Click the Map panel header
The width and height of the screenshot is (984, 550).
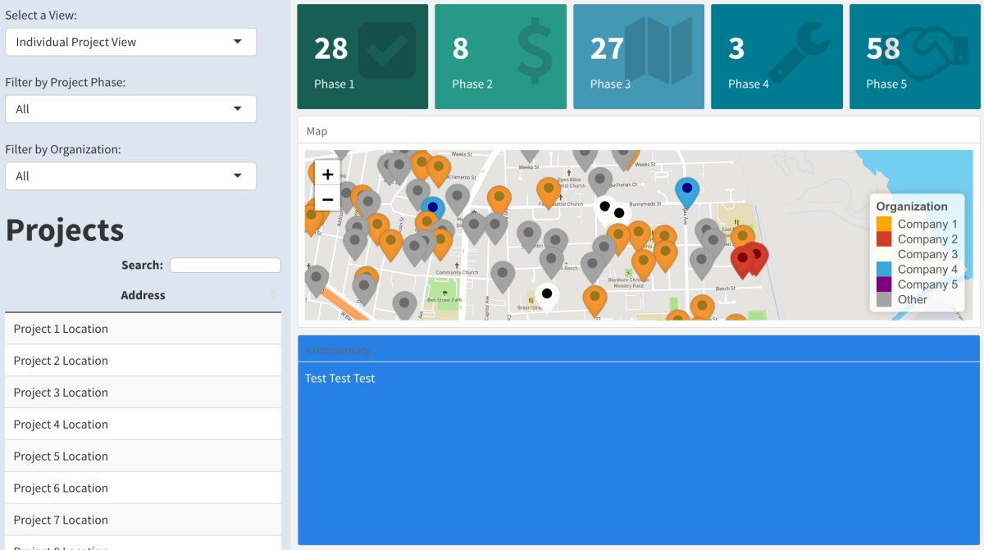[639, 131]
